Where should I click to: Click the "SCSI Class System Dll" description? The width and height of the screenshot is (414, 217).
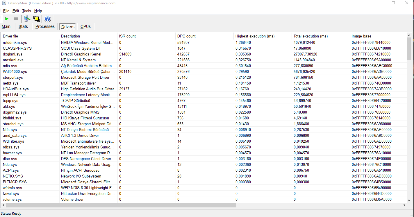[x=81, y=48]
